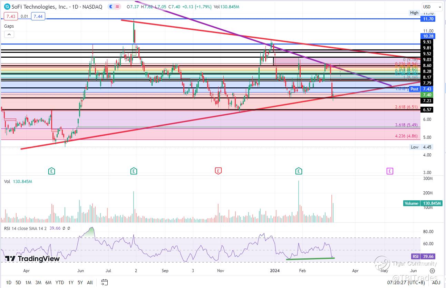Click the black 9.93 price level label
The height and width of the screenshot is (288, 446).
pos(427,42)
